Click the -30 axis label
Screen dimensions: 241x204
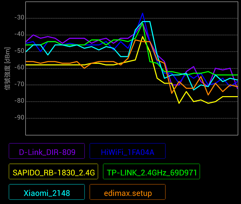coord(19,17)
